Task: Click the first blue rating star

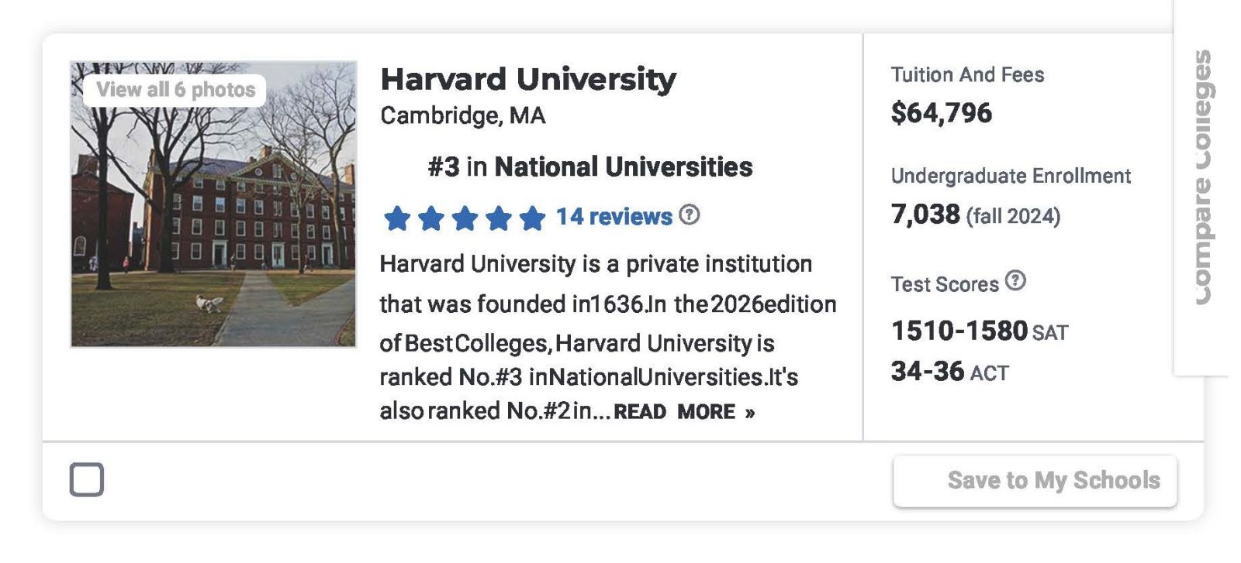Action: point(396,218)
